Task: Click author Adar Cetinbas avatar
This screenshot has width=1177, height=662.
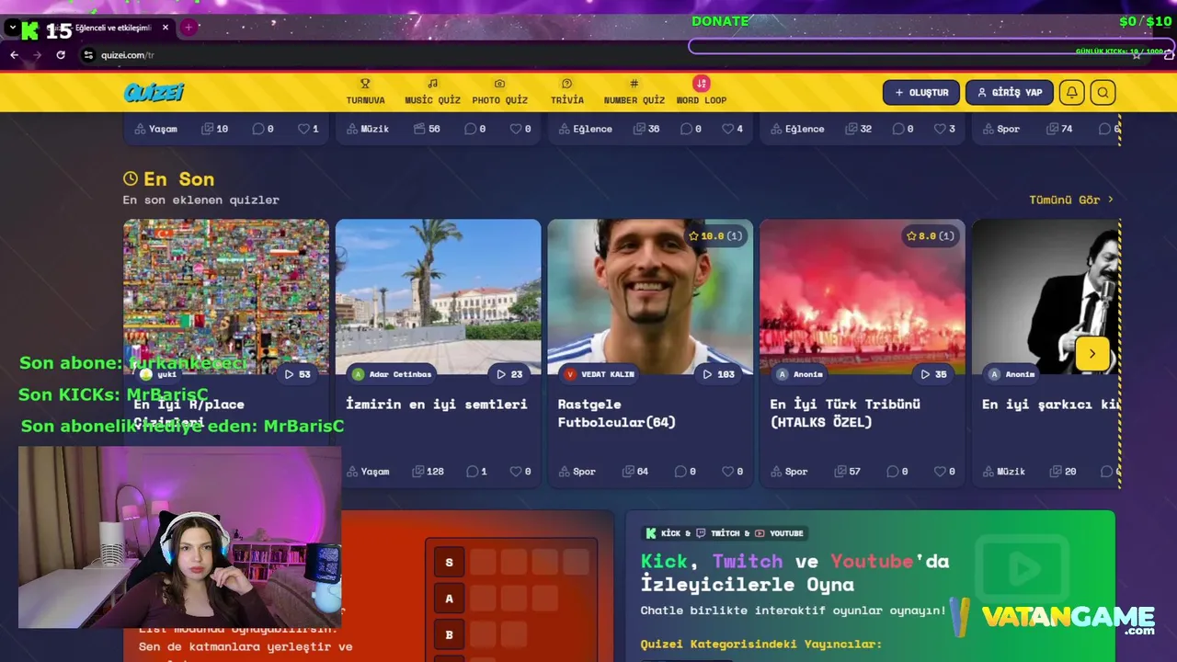Action: 358,374
